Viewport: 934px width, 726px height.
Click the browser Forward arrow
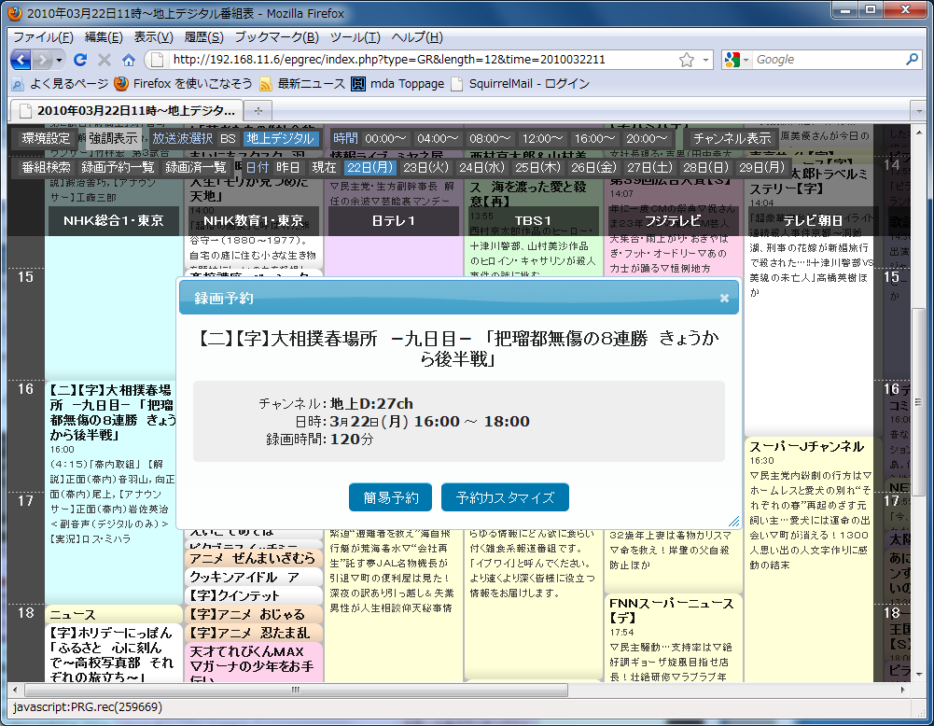[42, 60]
